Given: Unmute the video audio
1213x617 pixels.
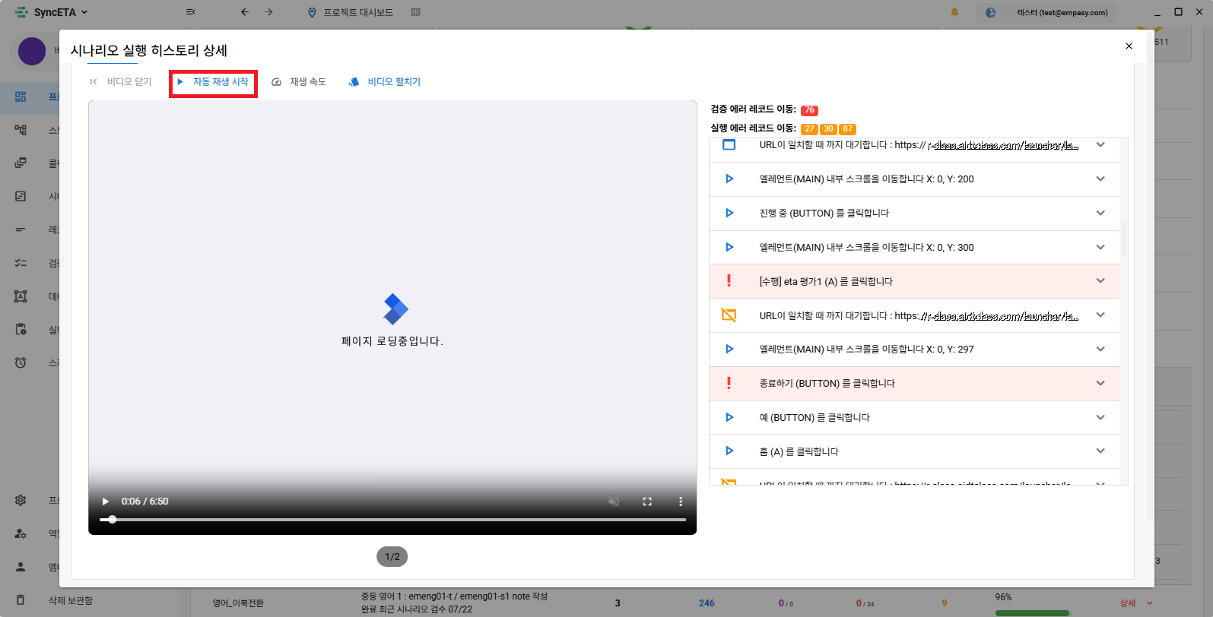Looking at the screenshot, I should (614, 502).
